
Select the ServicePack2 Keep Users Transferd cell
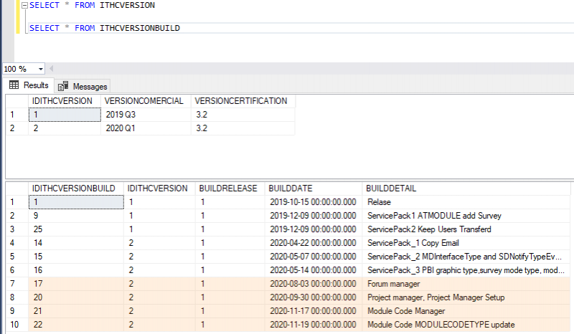coord(466,229)
